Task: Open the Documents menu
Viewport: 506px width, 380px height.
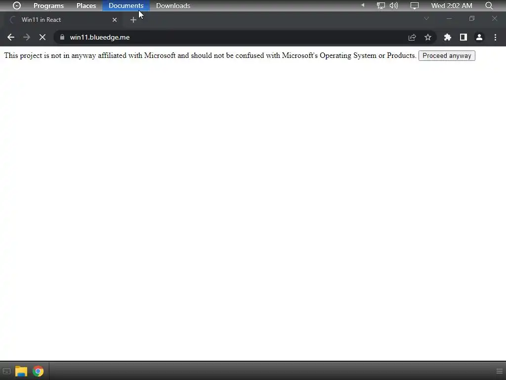Action: coord(126,5)
